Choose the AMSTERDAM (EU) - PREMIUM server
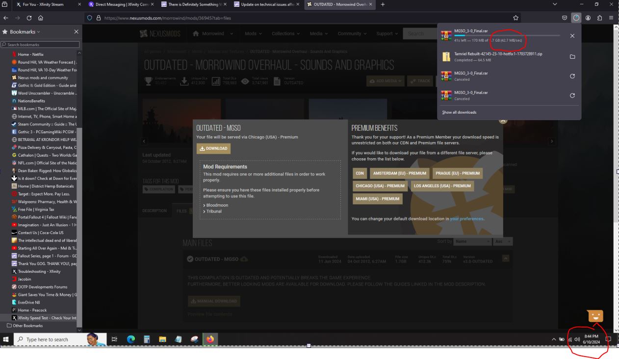Viewport: 619px width, 359px height. pyautogui.click(x=400, y=173)
